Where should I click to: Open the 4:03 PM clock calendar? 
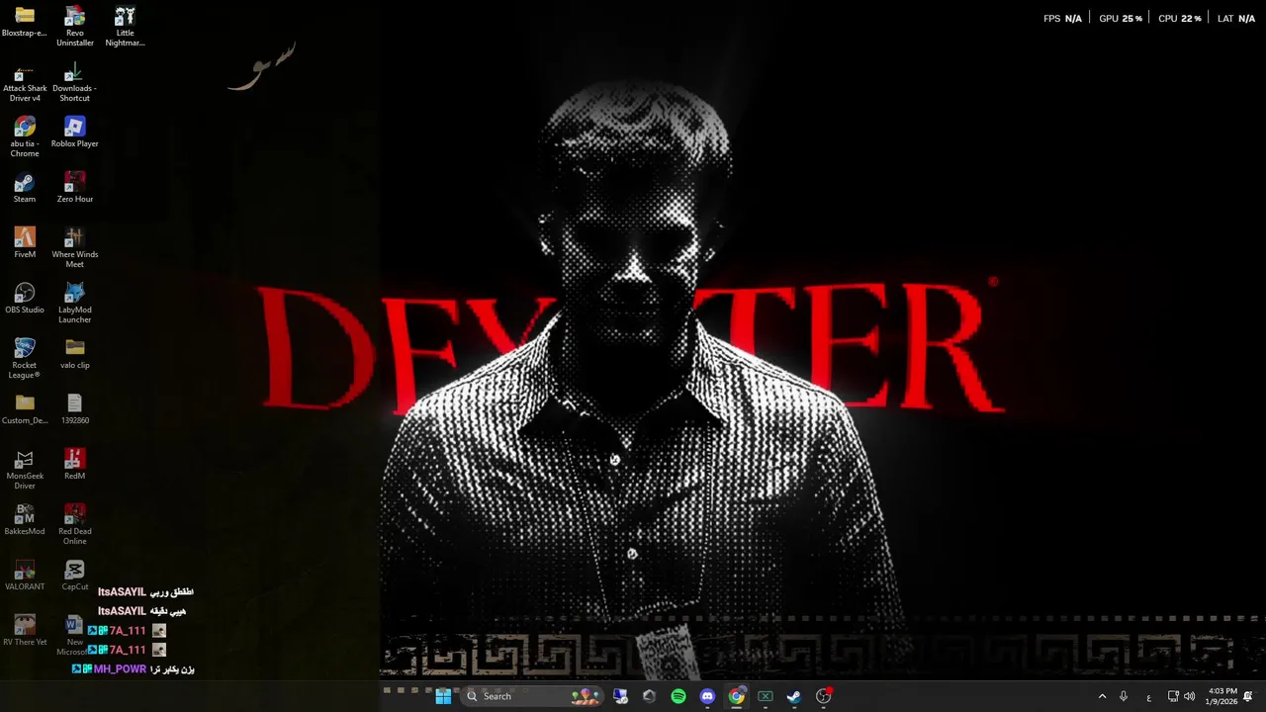coord(1223,696)
